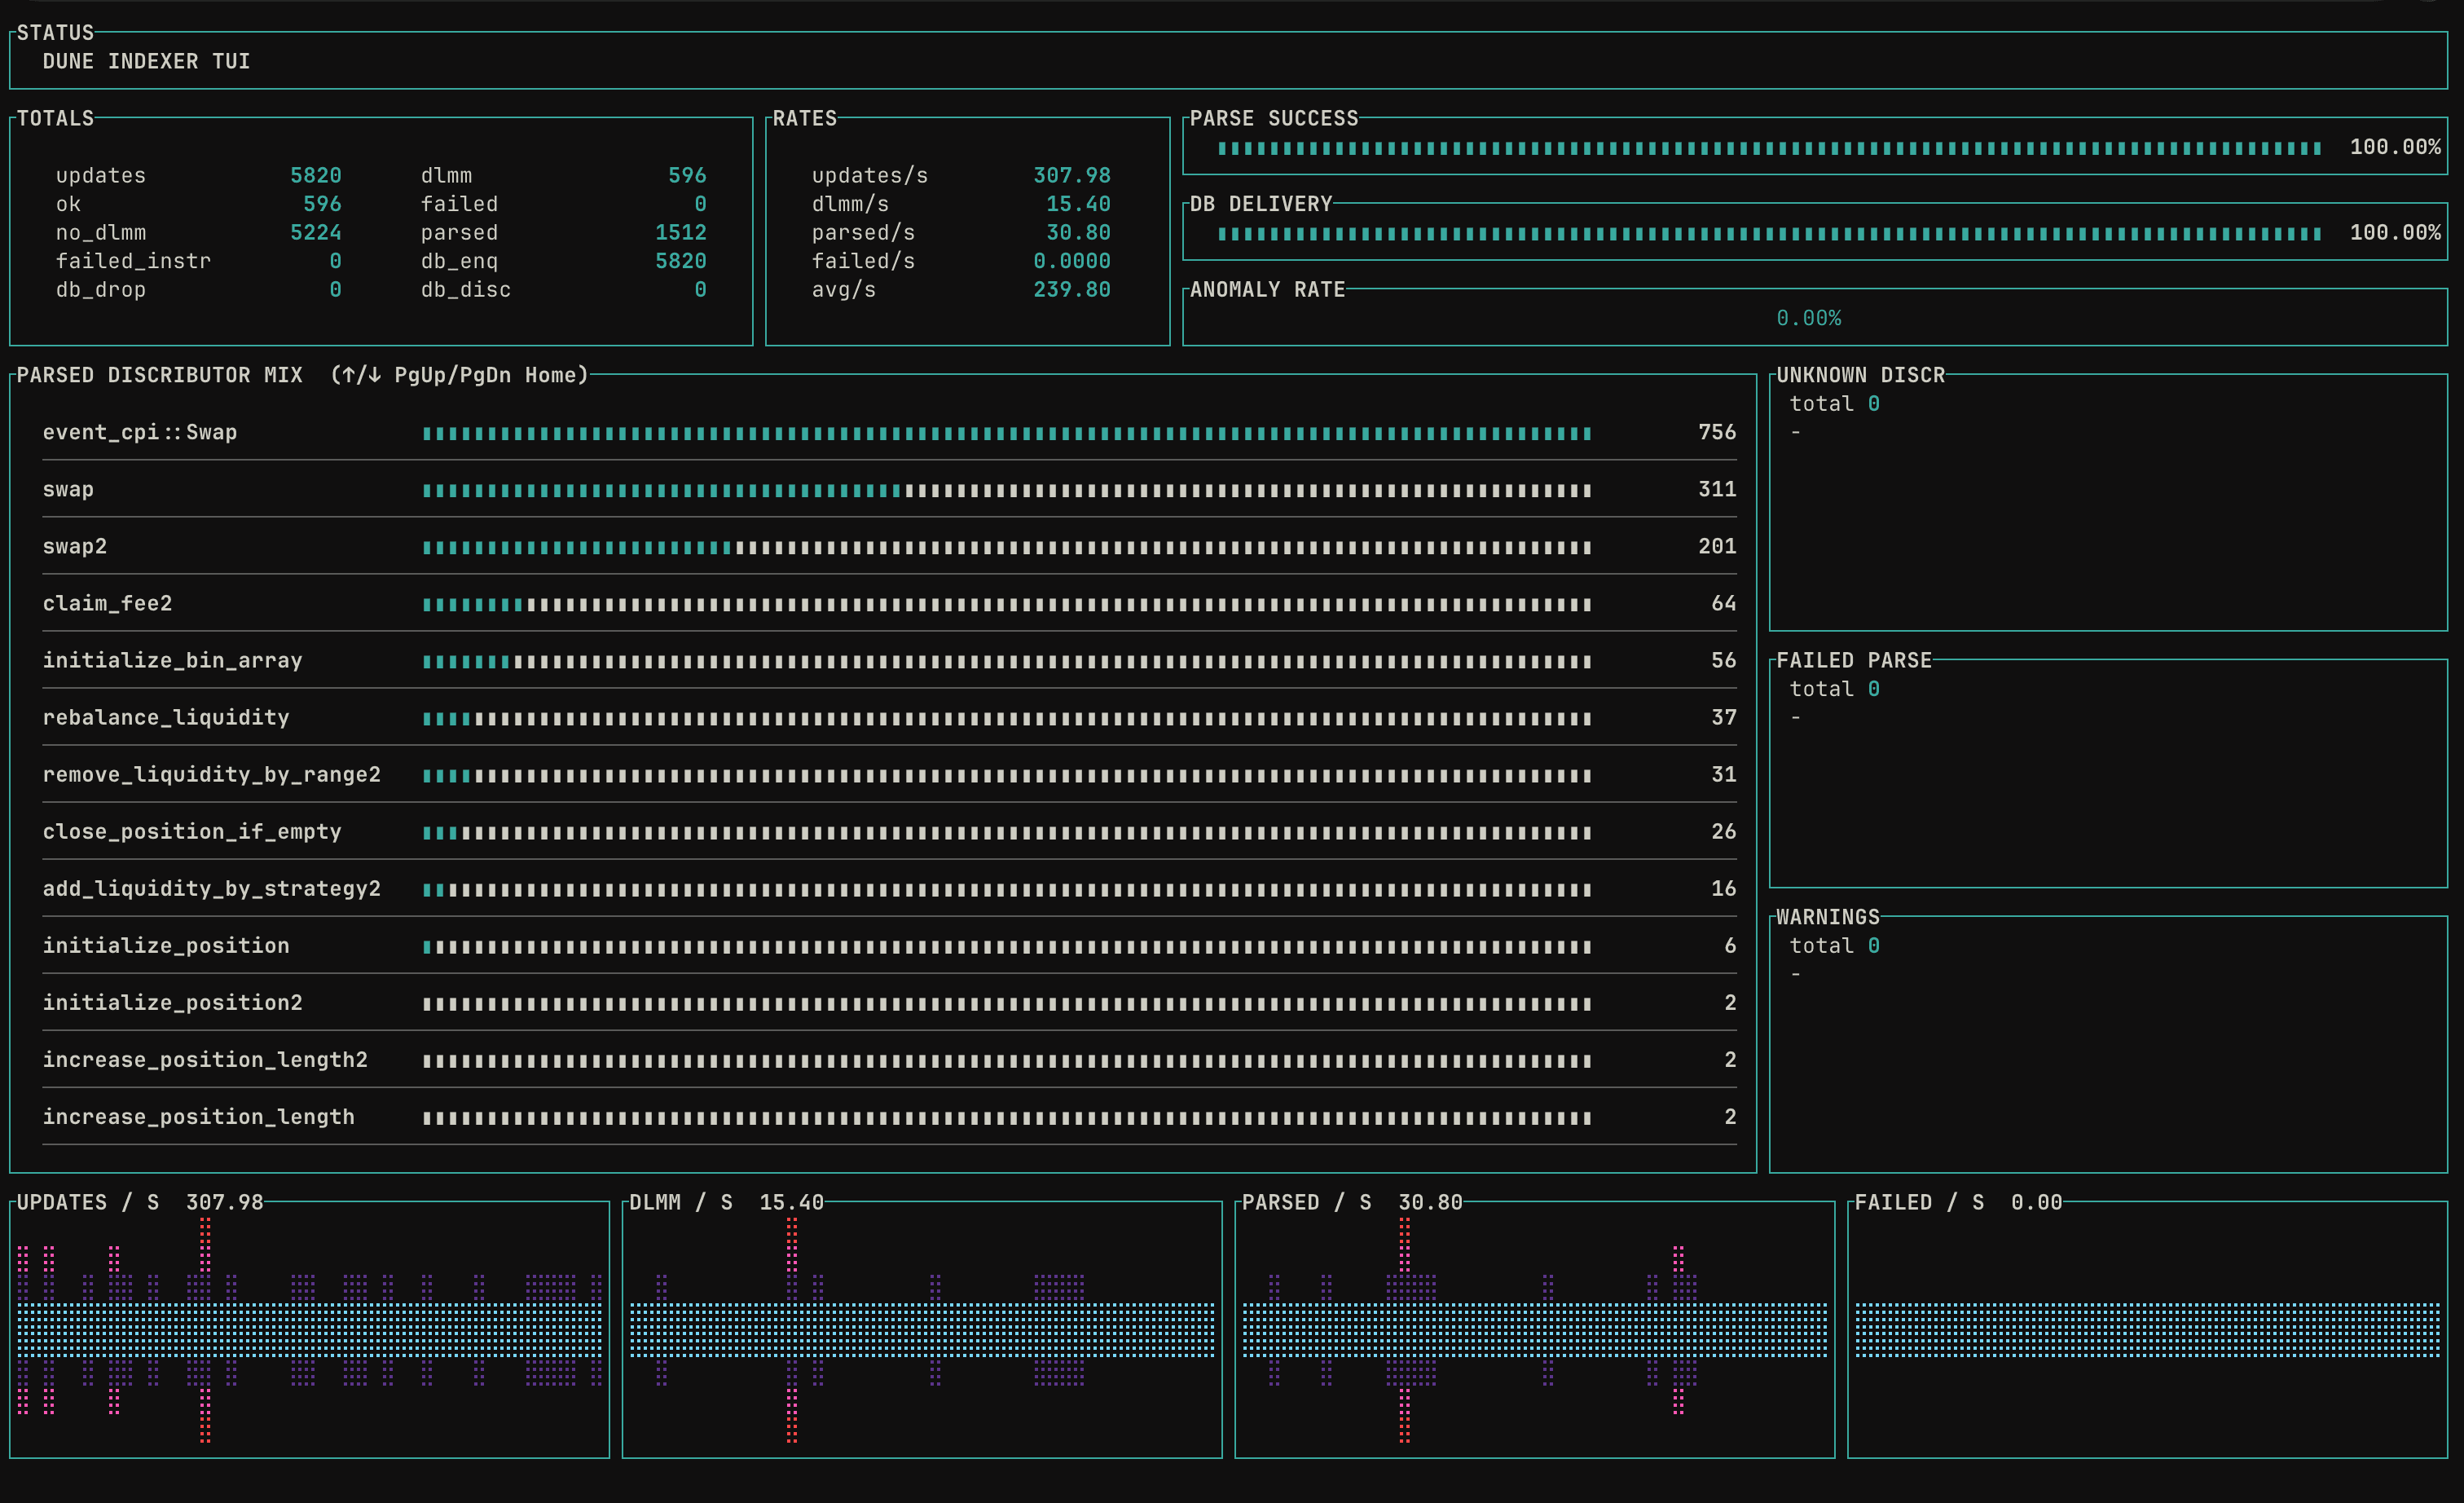
Task: Select the FAILED PARSE panel total
Action: pos(1833,688)
